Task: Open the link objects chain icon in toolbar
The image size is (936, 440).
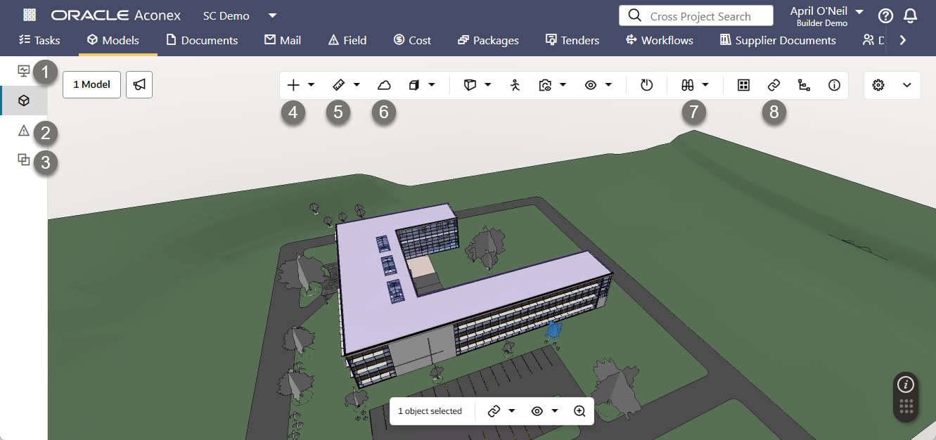Action: point(774,85)
